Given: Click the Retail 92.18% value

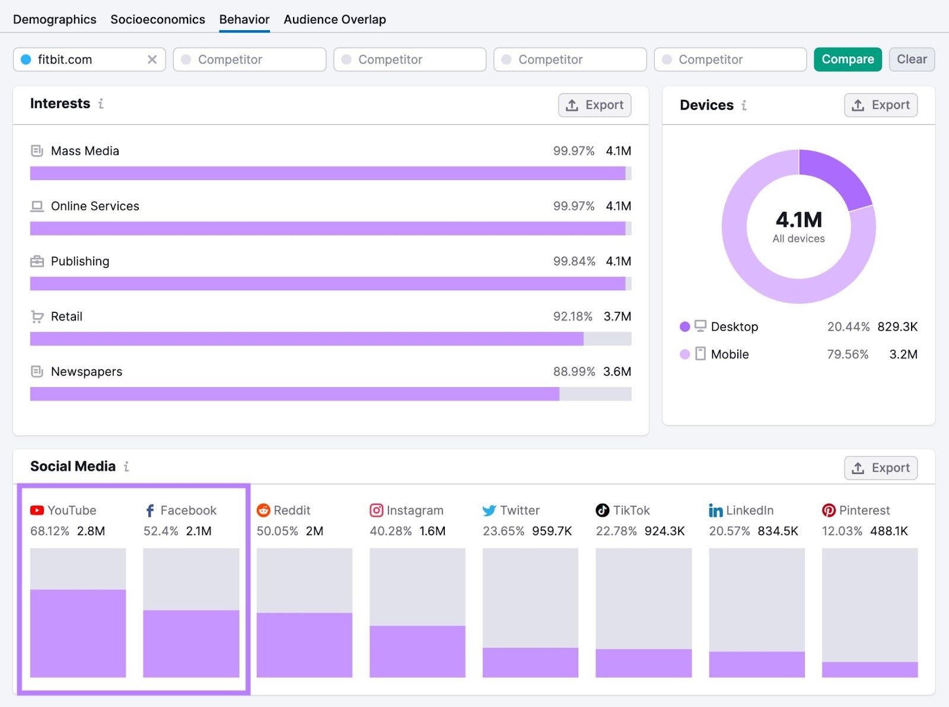Looking at the screenshot, I should 573,316.
